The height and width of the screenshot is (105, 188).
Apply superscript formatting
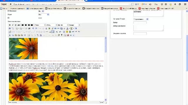coord(60,32)
